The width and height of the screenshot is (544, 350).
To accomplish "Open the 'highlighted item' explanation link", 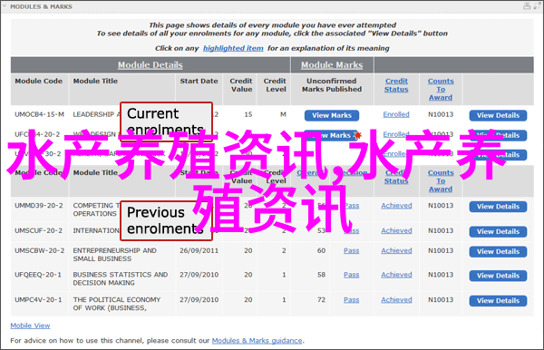I will 233,48.
